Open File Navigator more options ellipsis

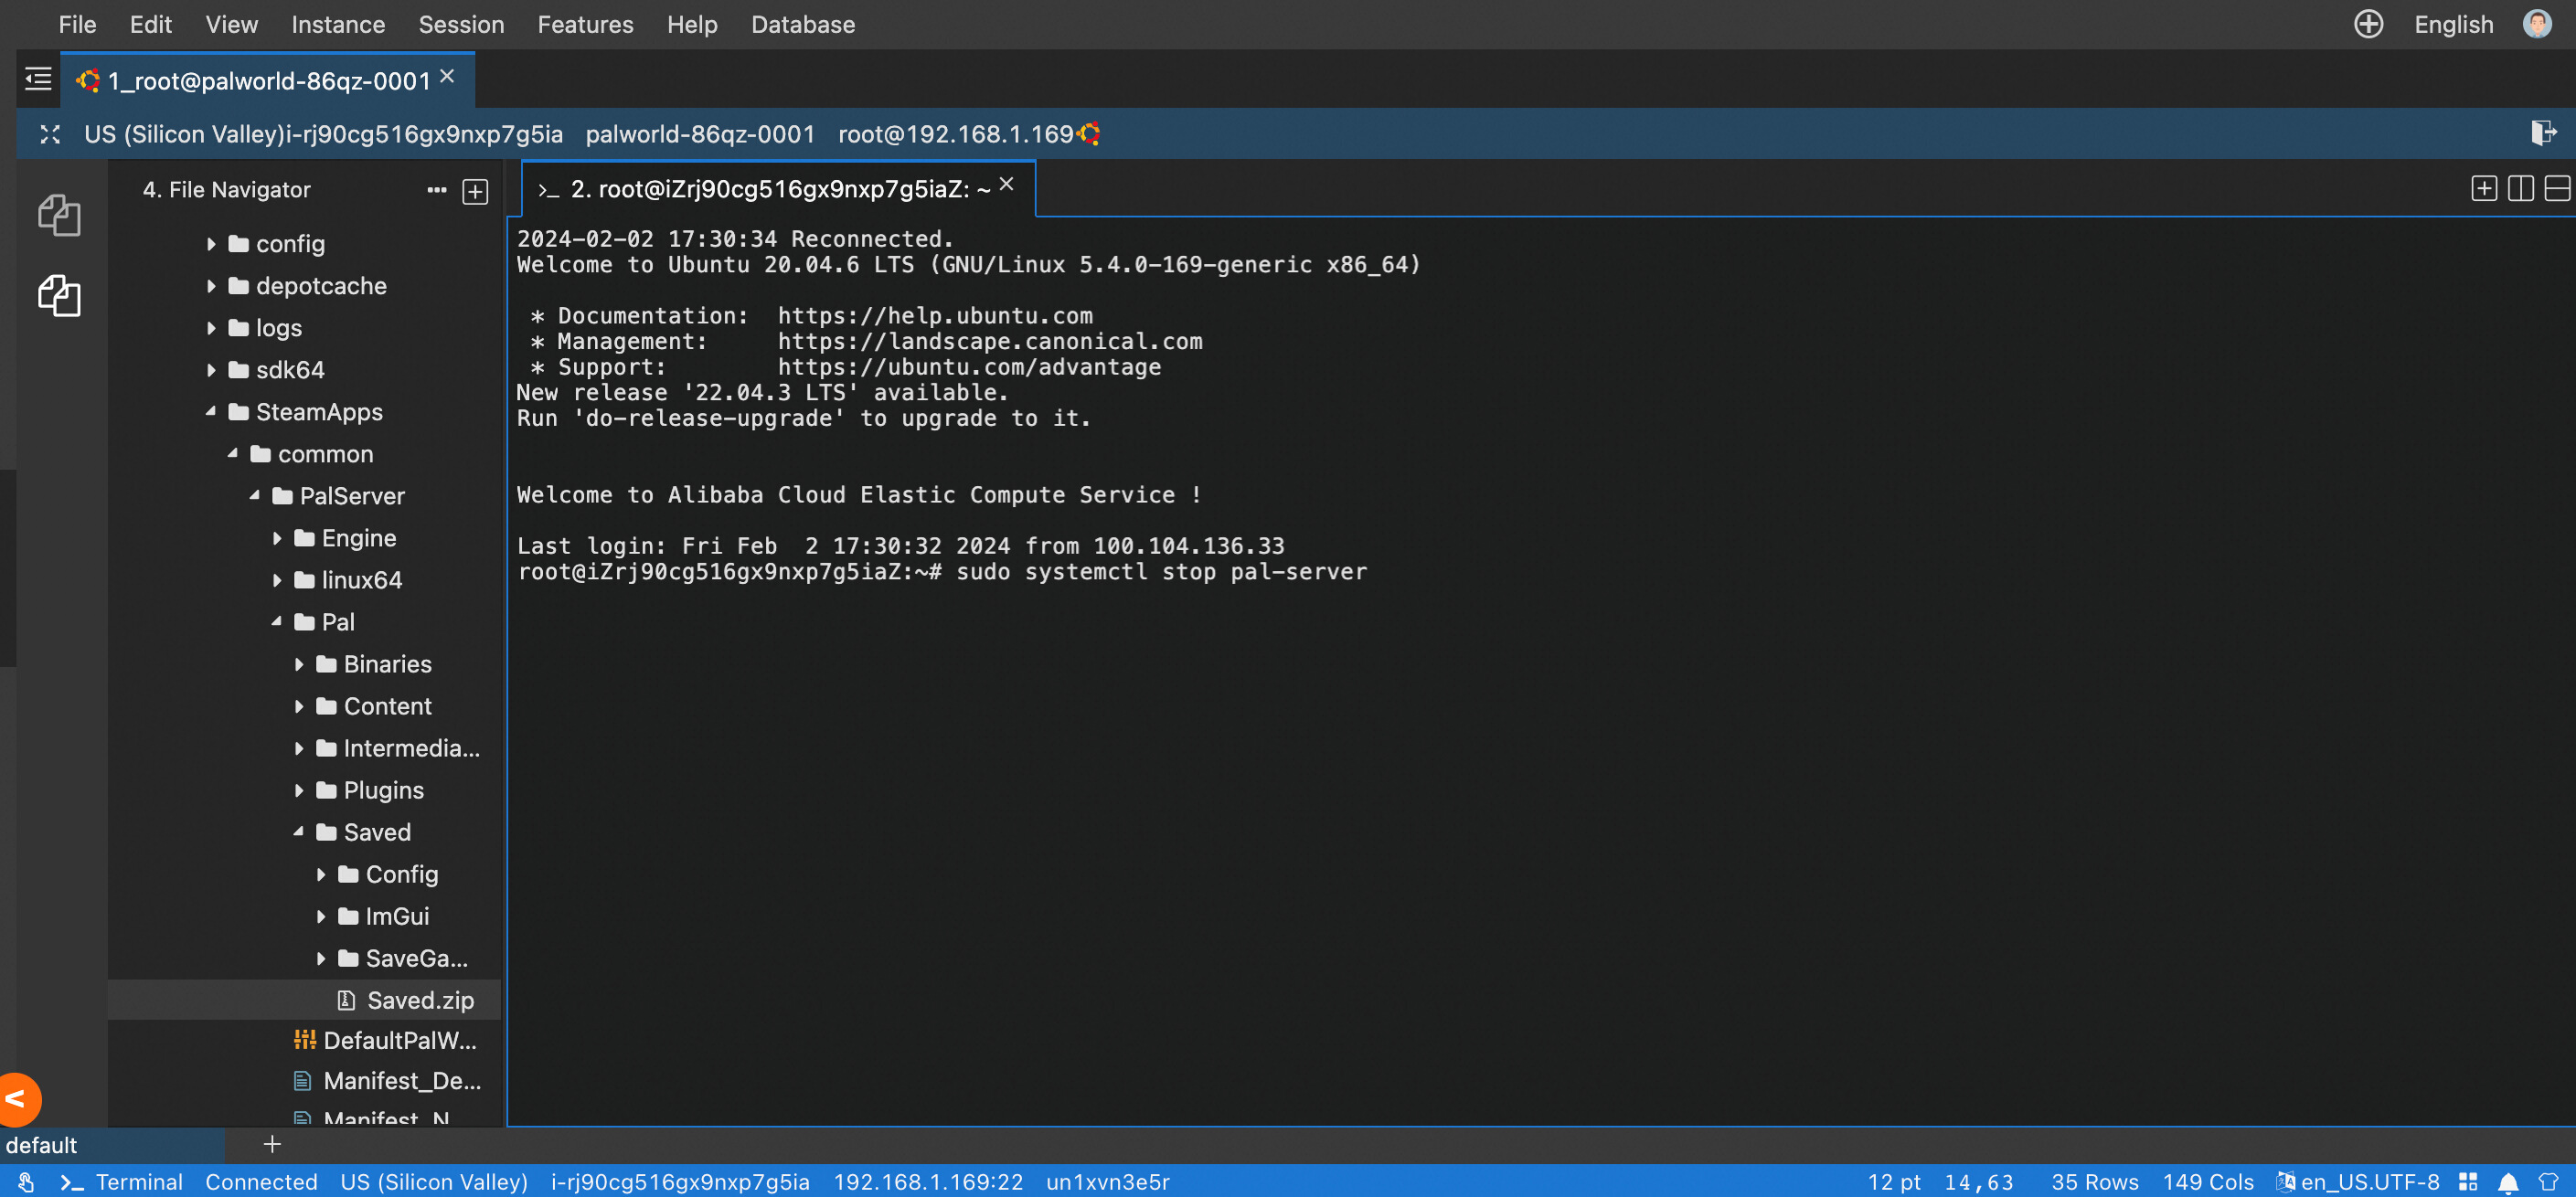click(x=437, y=190)
